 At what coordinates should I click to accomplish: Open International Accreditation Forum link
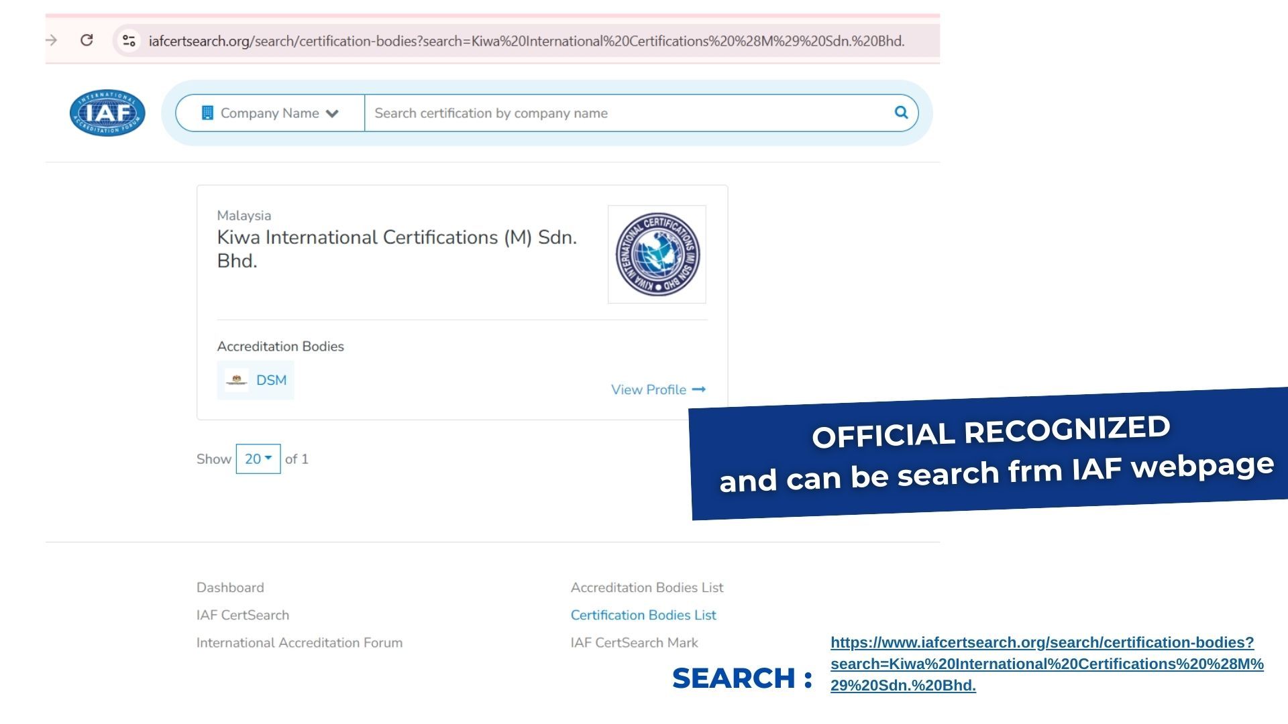coord(299,642)
